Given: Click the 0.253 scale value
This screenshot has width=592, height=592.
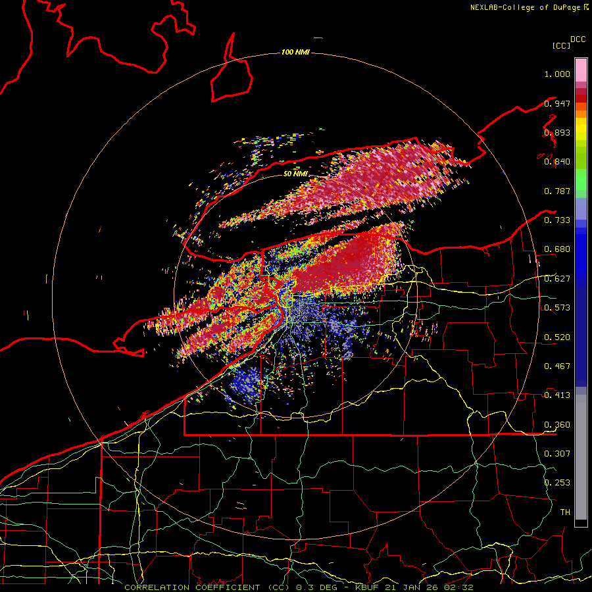Looking at the screenshot, I should 557,483.
